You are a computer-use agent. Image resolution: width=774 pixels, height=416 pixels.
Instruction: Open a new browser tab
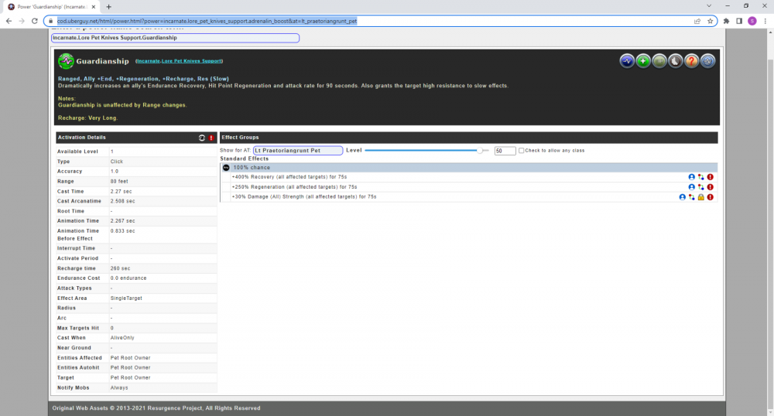[x=108, y=6]
